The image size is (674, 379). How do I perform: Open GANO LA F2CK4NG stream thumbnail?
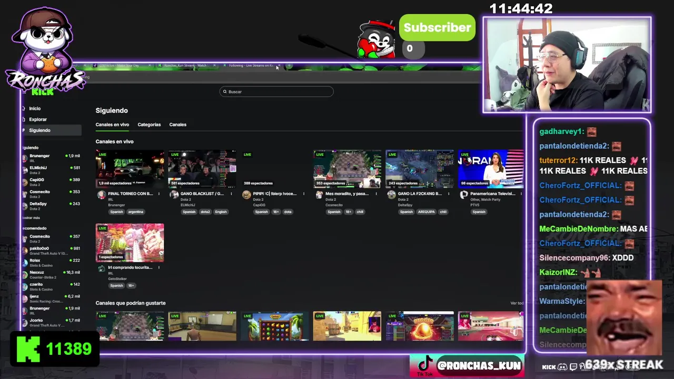tap(420, 169)
